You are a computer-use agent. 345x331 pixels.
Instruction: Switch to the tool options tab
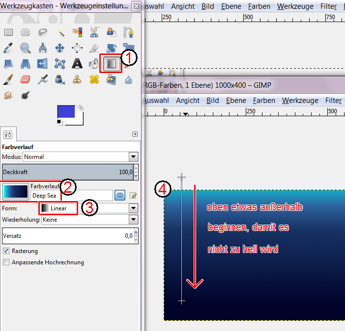tap(8, 134)
